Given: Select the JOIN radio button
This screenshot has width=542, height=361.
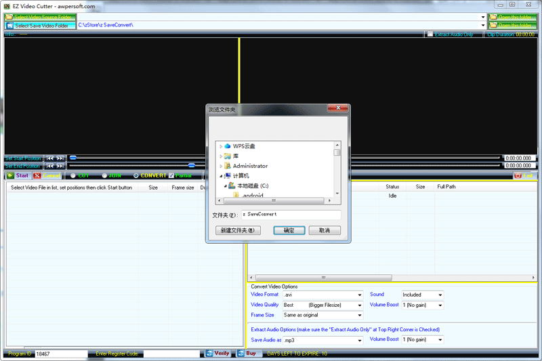Looking at the screenshot, I should click(104, 175).
